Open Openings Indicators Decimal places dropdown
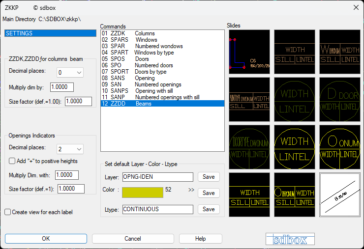The height and width of the screenshot is (249, 364). tap(70, 149)
